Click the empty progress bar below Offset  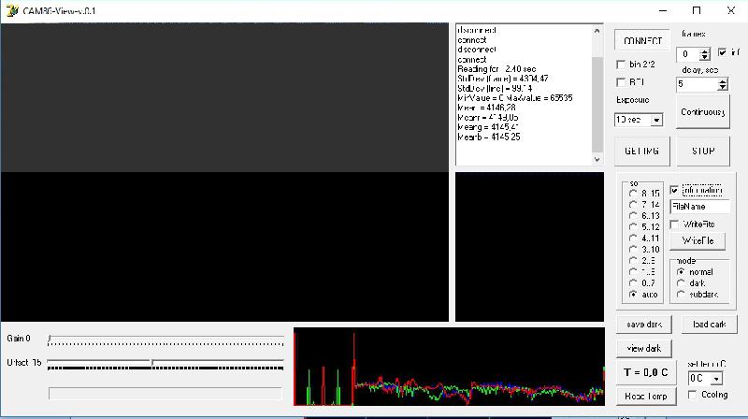point(165,393)
